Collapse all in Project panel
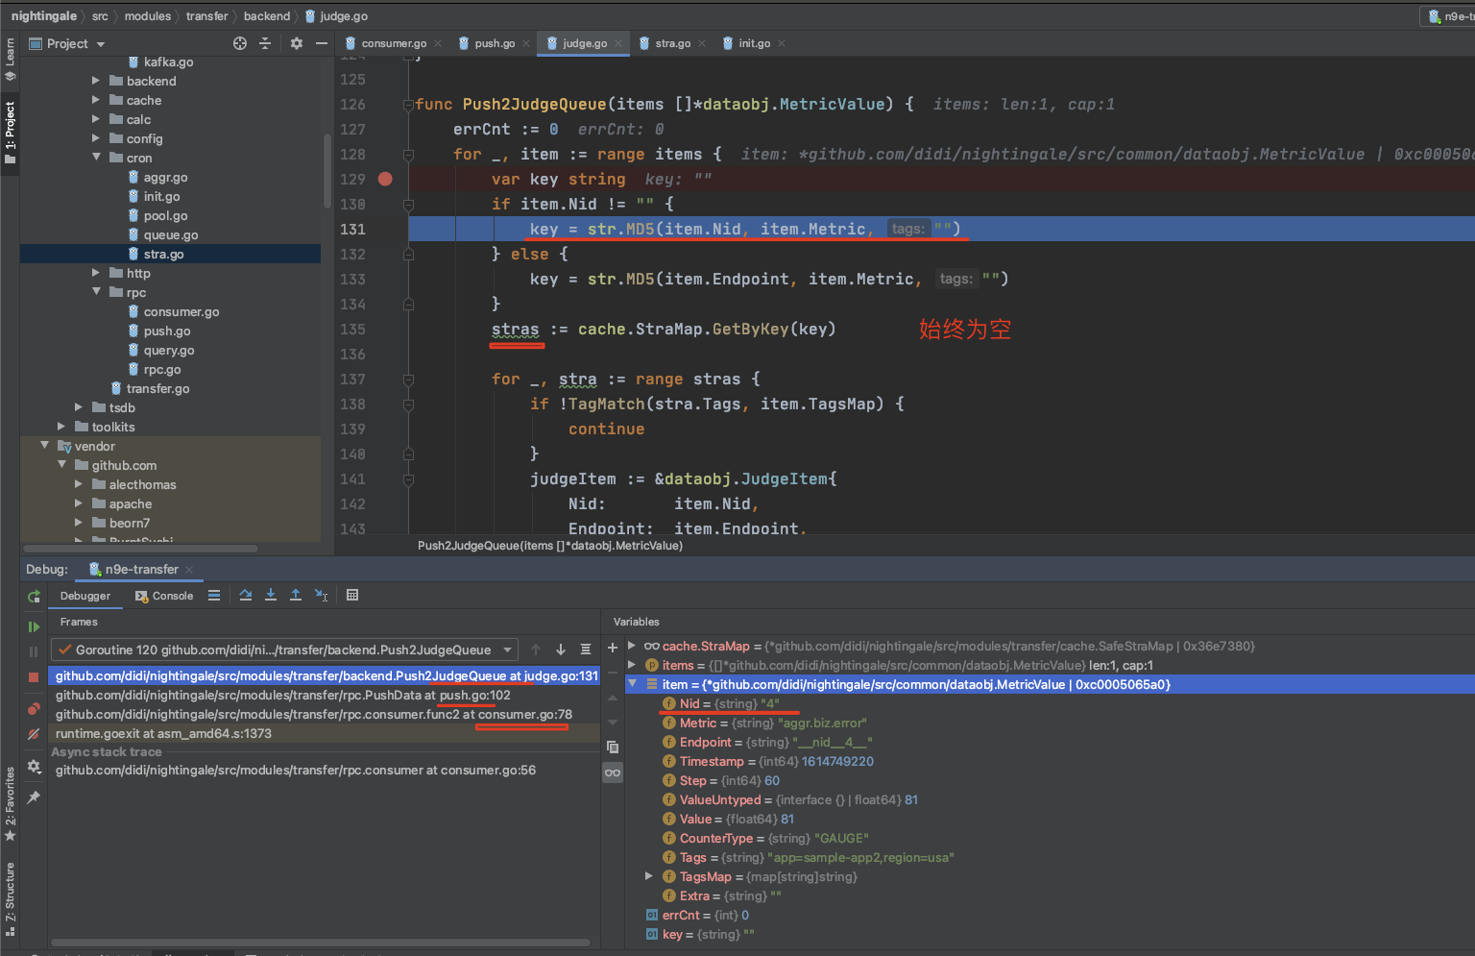 265,43
